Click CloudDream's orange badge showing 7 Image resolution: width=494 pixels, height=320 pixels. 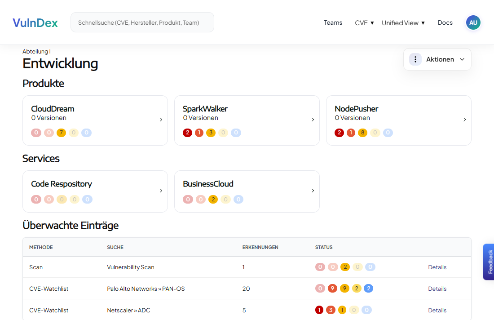point(62,133)
